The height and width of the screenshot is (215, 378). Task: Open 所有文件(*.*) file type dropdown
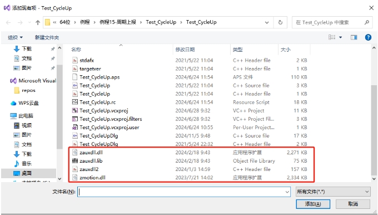tap(333, 192)
